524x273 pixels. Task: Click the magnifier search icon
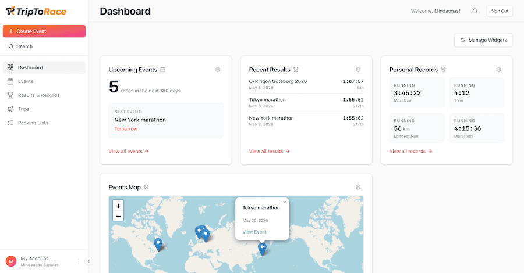[x=11, y=46]
